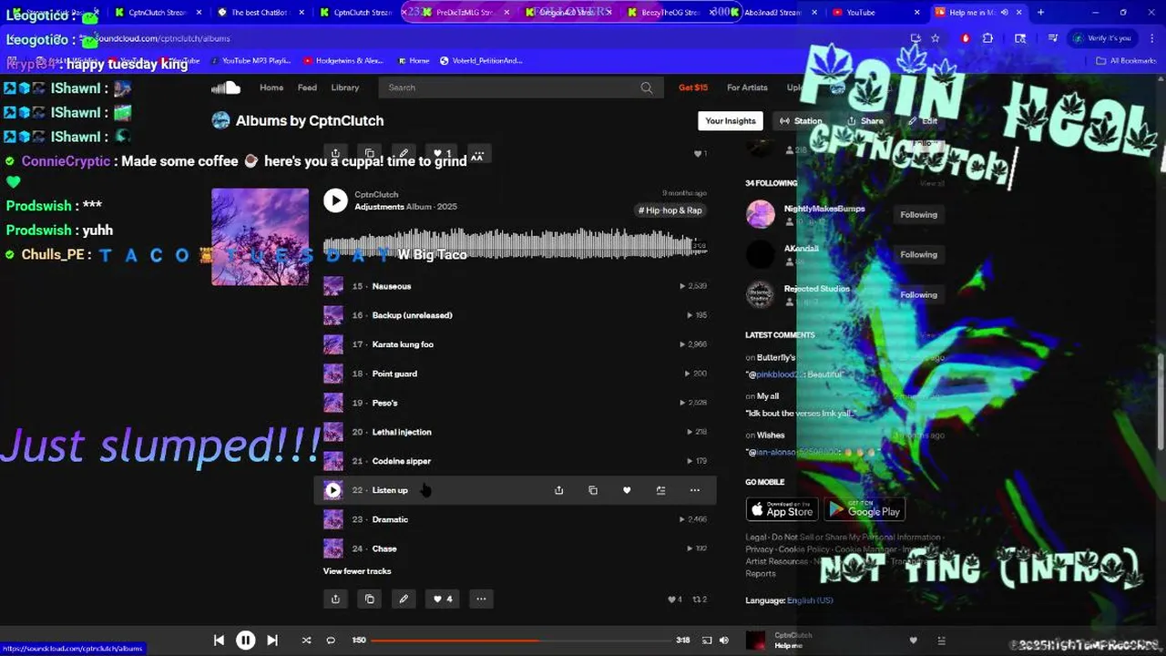Open the more menu below track list
This screenshot has height=656, width=1166.
481,599
